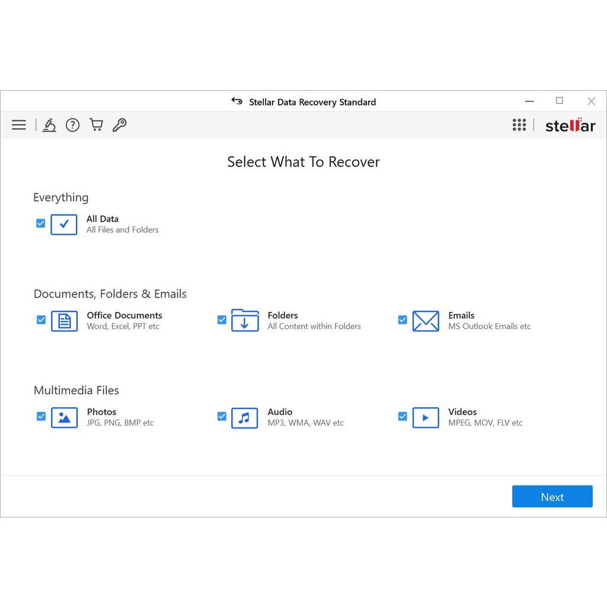Toggle the Audio checkbox

222,417
